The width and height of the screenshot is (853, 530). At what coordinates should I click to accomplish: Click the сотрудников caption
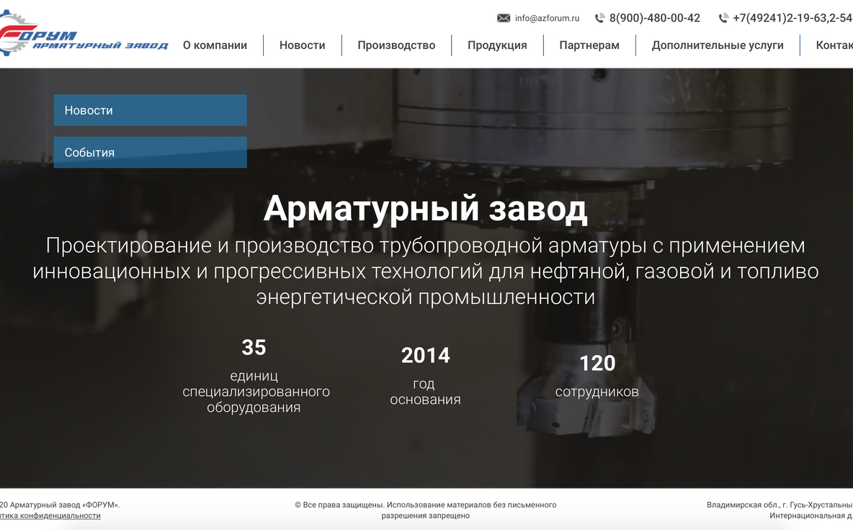click(x=597, y=392)
